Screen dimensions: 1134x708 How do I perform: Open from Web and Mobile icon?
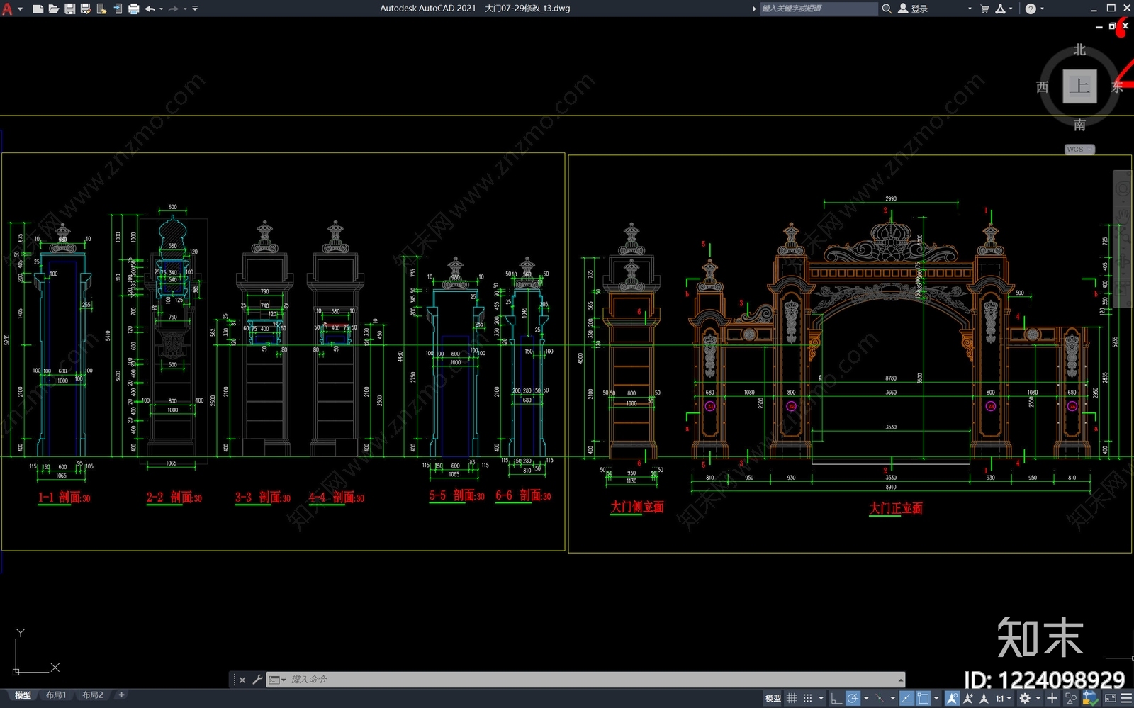tap(101, 9)
